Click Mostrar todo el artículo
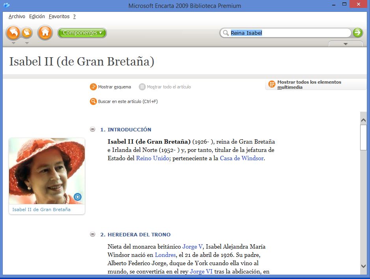The width and height of the screenshot is (370, 279). (x=169, y=87)
